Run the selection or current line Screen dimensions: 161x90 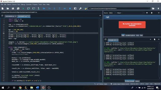coord(39,8)
